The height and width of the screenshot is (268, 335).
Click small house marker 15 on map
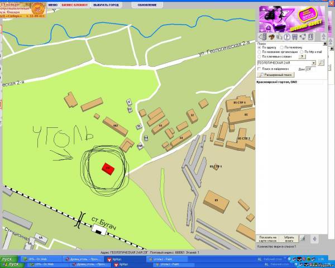139,127
